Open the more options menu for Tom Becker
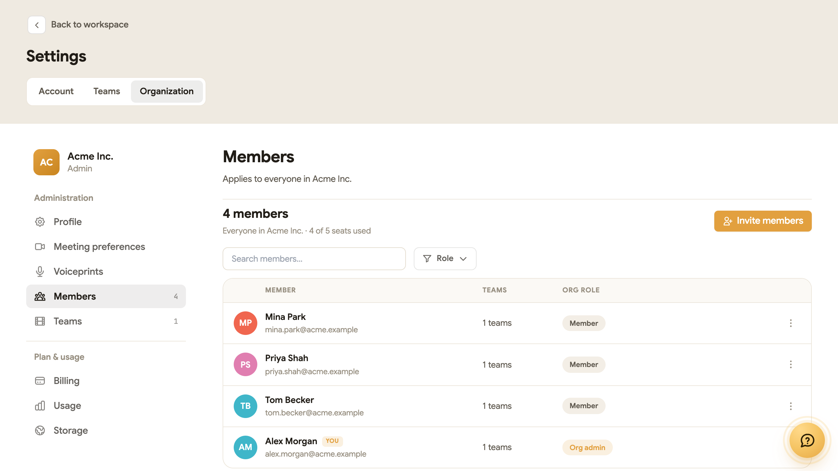Viewport: 838px width, 471px height. click(x=791, y=406)
